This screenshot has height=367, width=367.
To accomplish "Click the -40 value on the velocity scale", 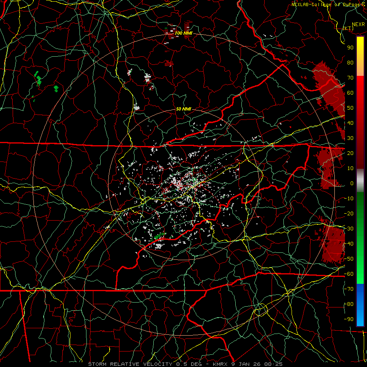I will (349, 244).
